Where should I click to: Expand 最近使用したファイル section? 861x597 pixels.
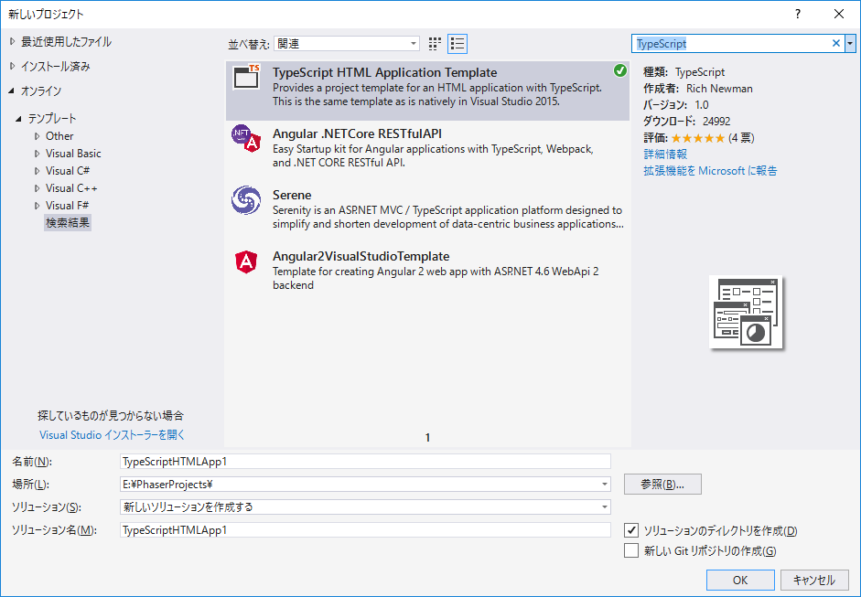tap(13, 42)
